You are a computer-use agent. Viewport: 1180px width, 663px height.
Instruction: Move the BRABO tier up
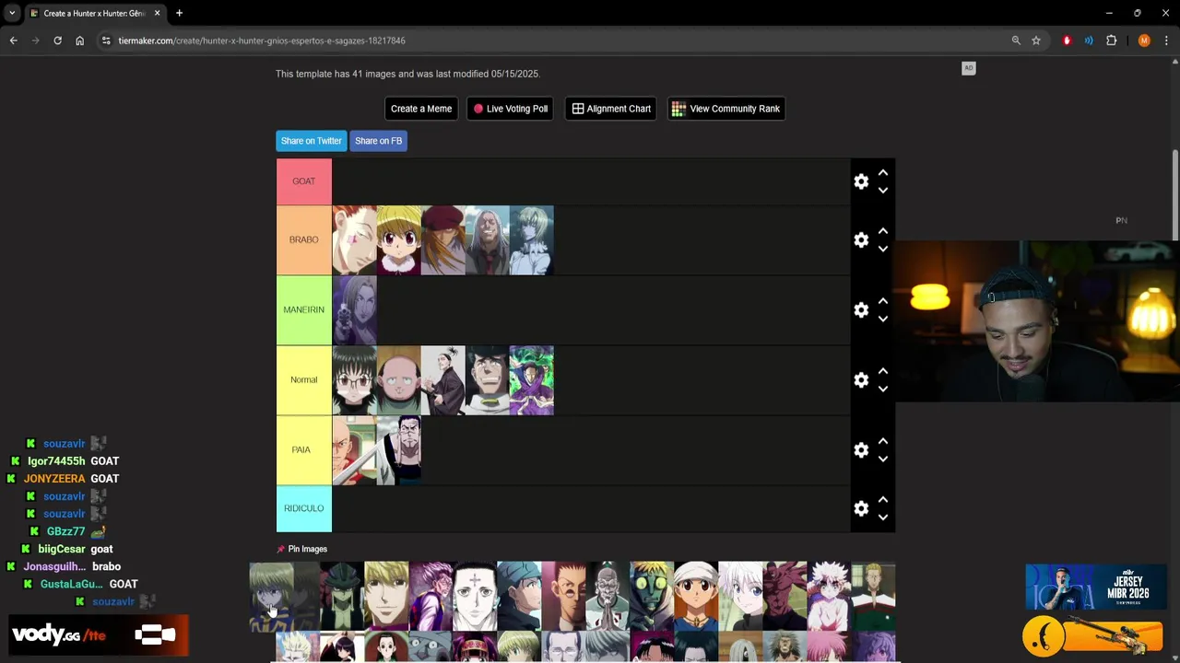pyautogui.click(x=883, y=231)
